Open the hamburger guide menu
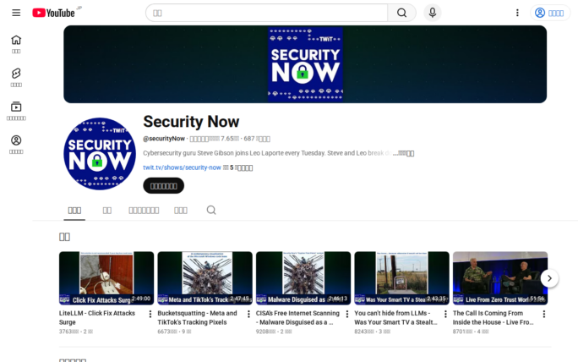578x362 pixels. 16,13
